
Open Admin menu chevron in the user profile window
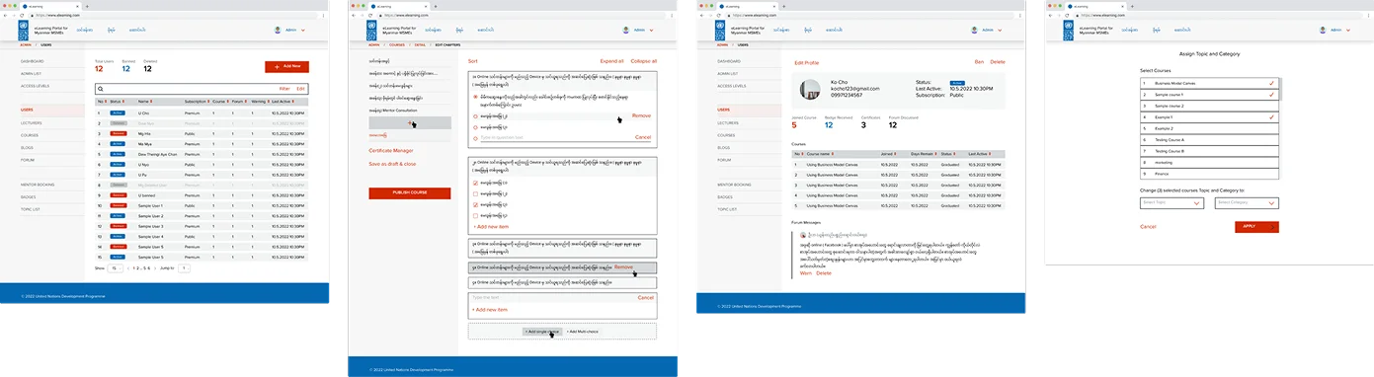[1000, 31]
